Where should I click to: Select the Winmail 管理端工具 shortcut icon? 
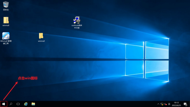(x=6, y=38)
